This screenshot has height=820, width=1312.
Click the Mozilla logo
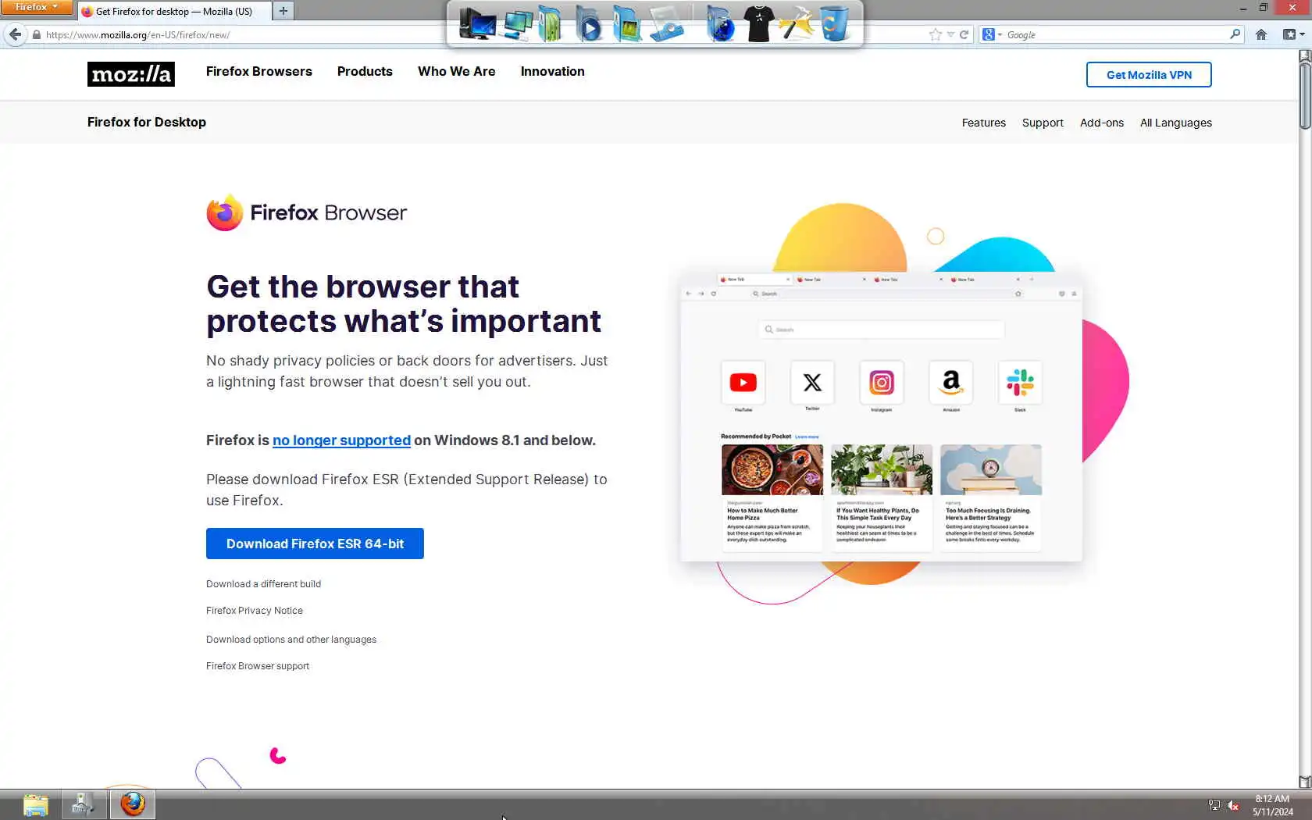click(131, 74)
